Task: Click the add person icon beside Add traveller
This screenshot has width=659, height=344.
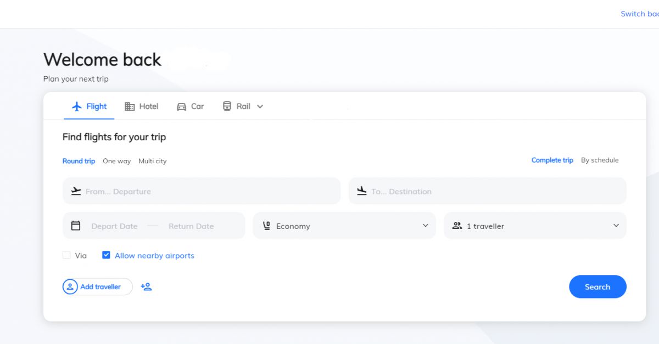Action: (146, 286)
